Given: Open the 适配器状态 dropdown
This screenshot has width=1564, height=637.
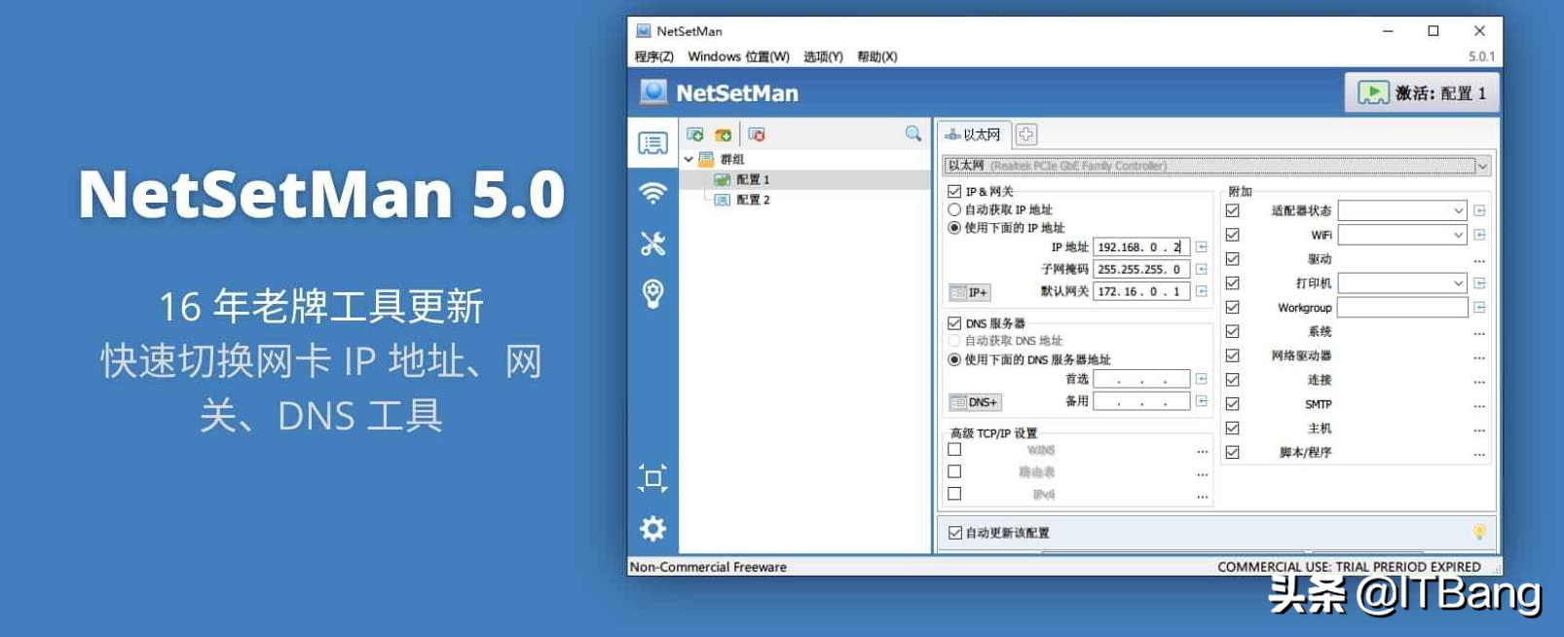Looking at the screenshot, I should (1402, 210).
